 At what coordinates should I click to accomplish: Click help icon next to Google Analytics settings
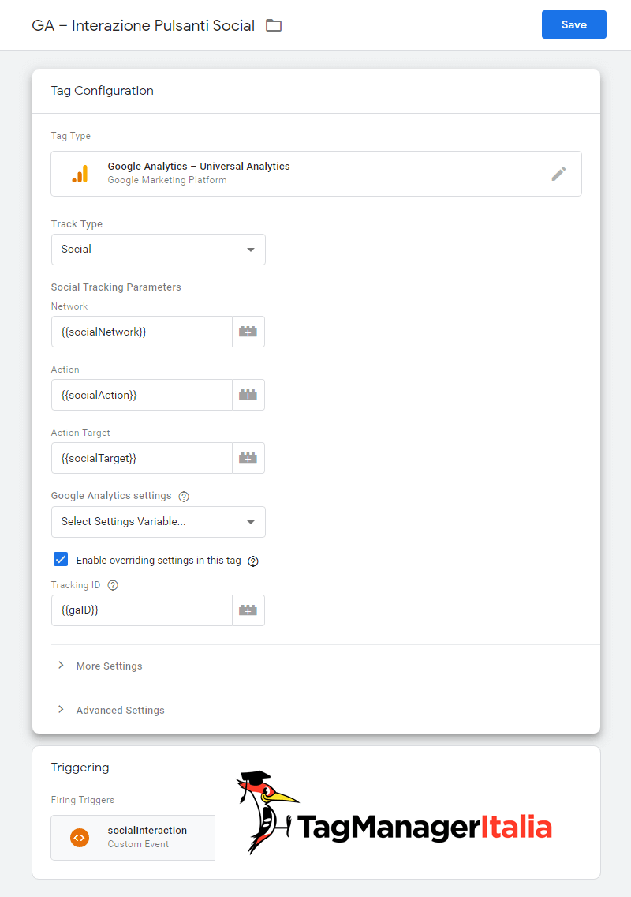[x=184, y=497]
